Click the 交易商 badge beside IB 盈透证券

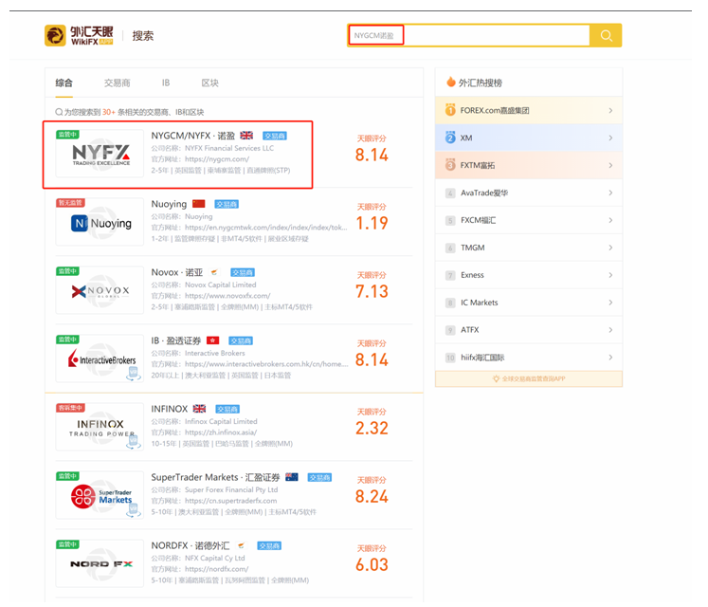click(x=241, y=340)
